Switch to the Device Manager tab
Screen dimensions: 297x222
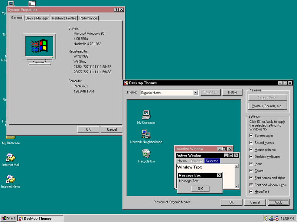[x=37, y=18]
